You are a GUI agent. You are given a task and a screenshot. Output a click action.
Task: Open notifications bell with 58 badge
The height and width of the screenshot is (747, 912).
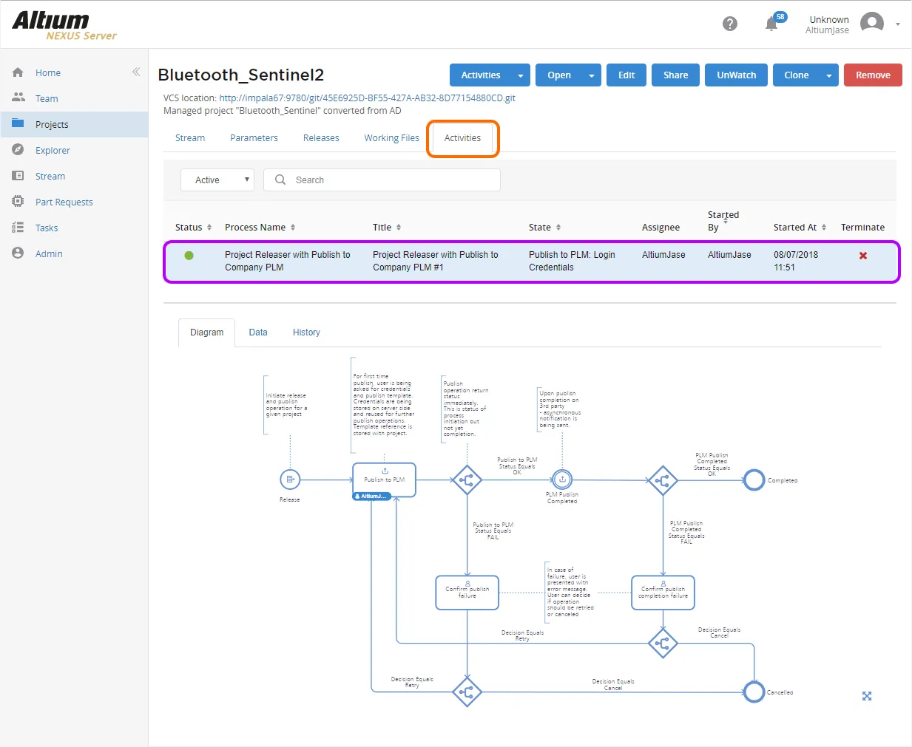771,24
